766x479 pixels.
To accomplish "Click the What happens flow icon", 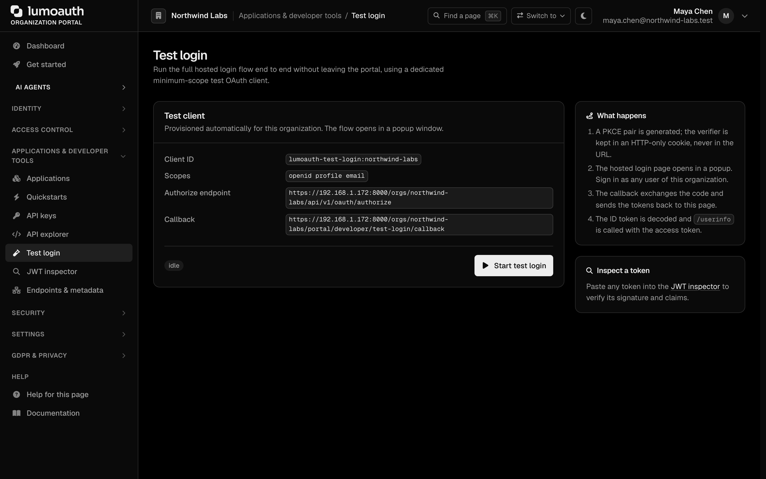I will point(589,116).
